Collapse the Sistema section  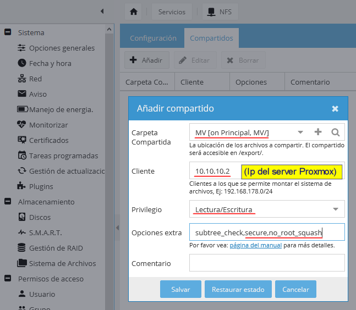tap(8, 32)
